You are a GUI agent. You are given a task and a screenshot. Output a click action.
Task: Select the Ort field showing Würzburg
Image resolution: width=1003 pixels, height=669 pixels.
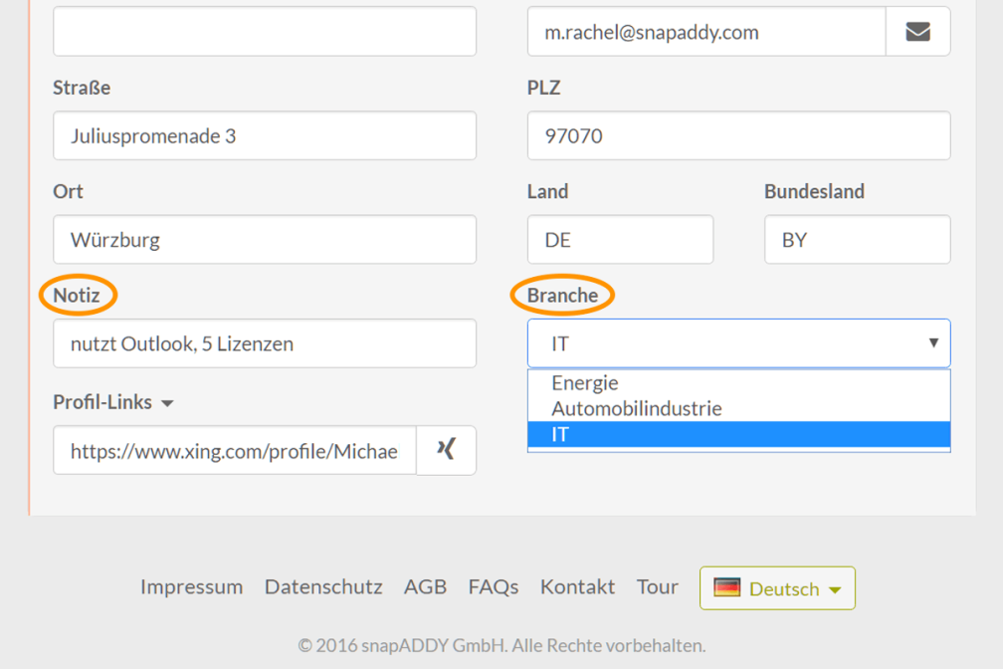click(x=264, y=239)
